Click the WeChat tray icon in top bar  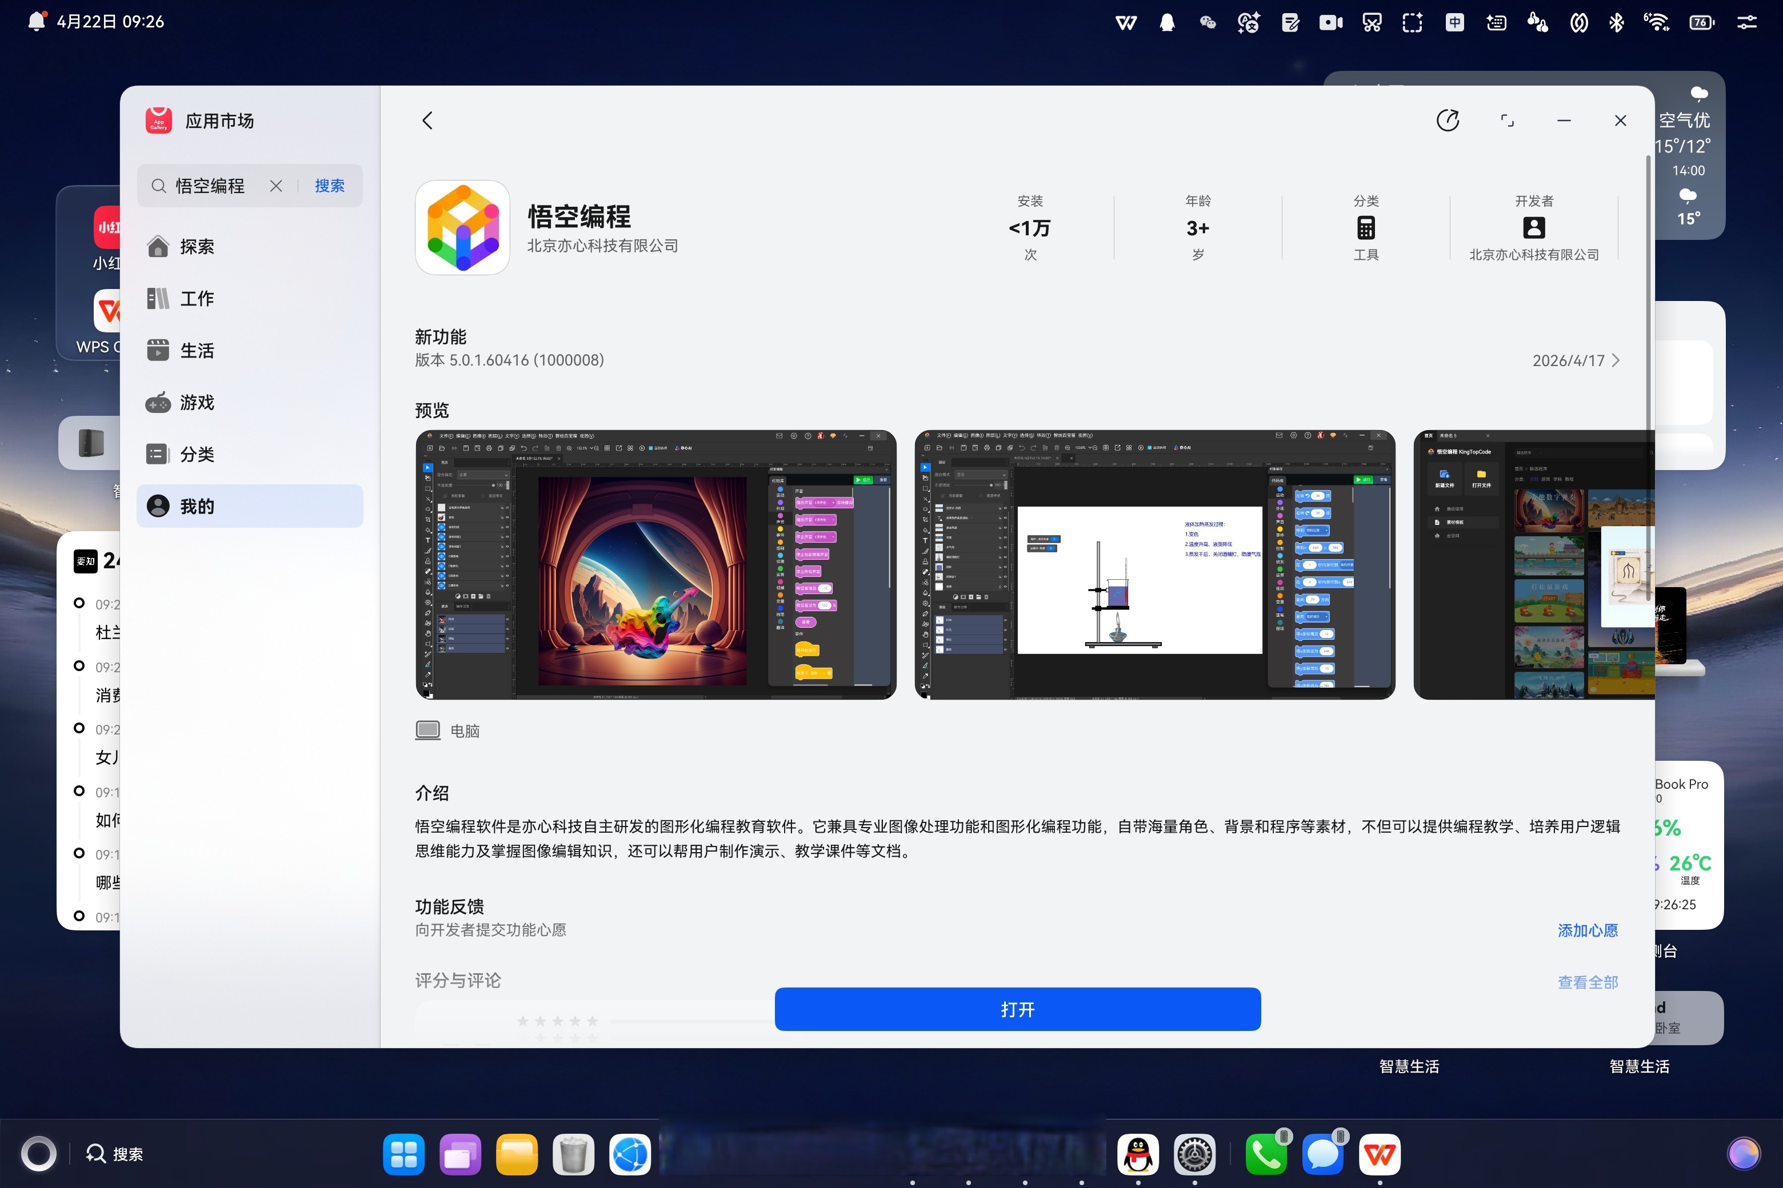1208,22
